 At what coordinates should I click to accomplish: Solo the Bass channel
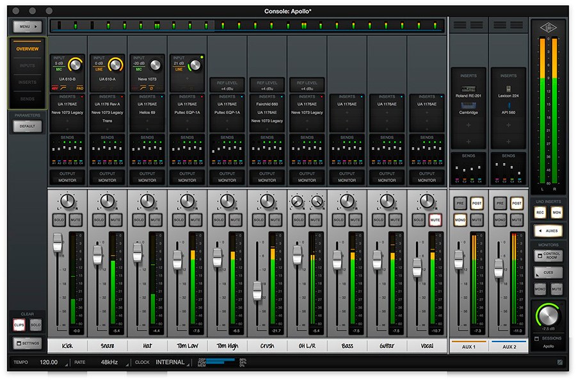coord(338,220)
